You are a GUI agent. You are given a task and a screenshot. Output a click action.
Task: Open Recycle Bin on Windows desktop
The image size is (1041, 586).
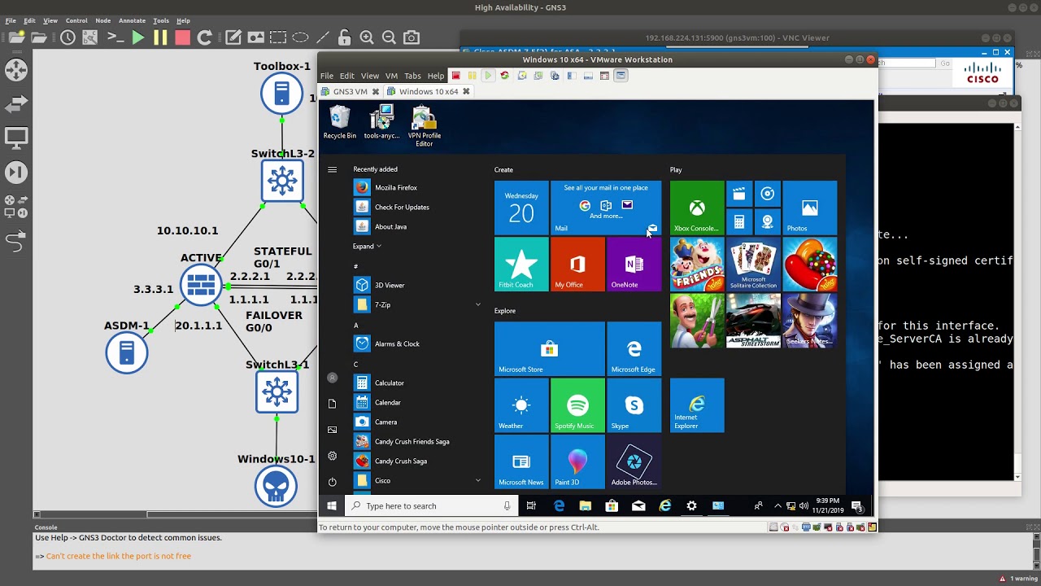339,123
